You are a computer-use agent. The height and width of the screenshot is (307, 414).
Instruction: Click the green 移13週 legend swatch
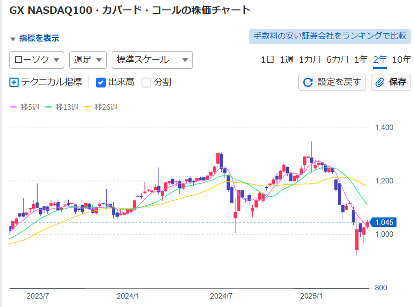(x=48, y=107)
